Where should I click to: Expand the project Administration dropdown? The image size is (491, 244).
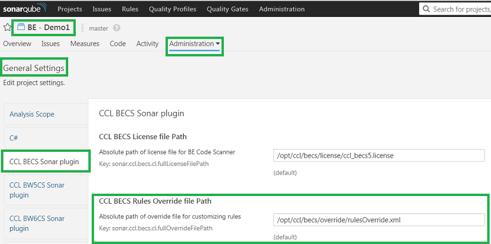(x=194, y=44)
